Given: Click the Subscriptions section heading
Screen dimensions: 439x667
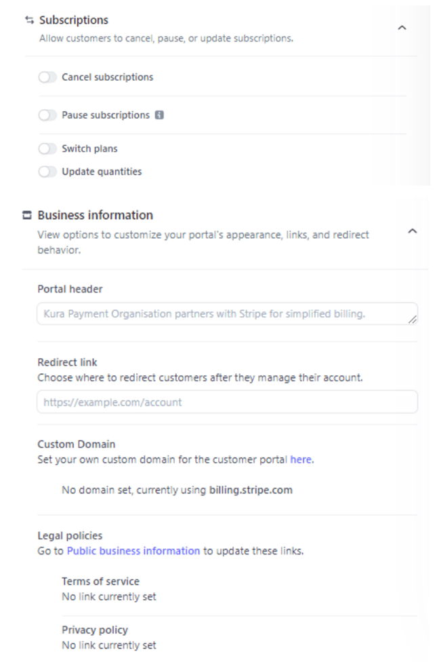Looking at the screenshot, I should tap(74, 20).
